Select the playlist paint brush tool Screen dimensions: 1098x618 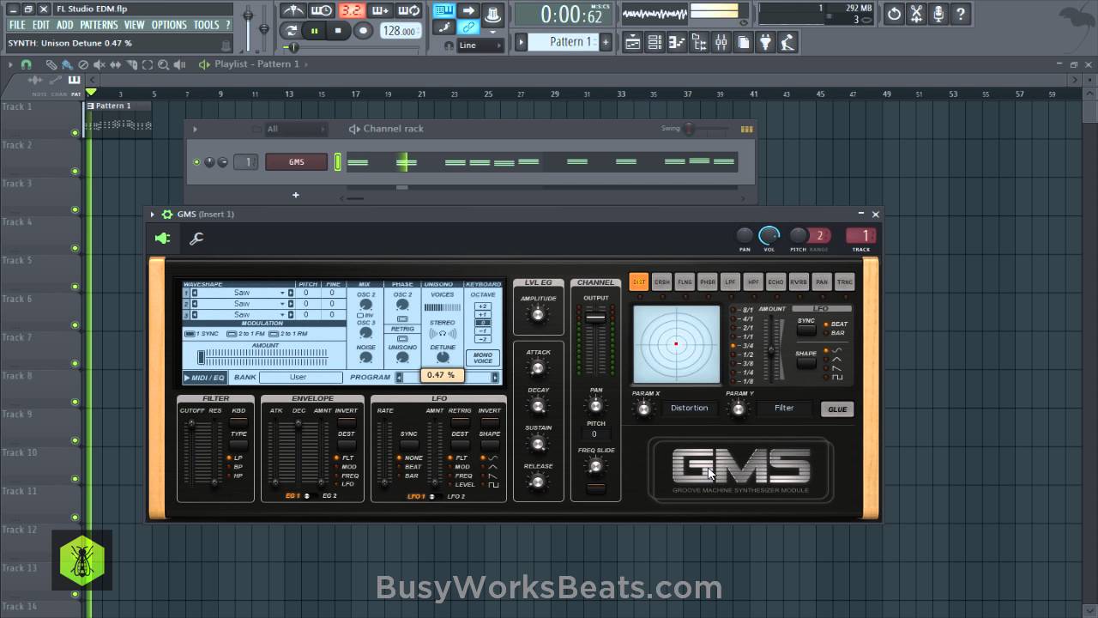(x=67, y=64)
